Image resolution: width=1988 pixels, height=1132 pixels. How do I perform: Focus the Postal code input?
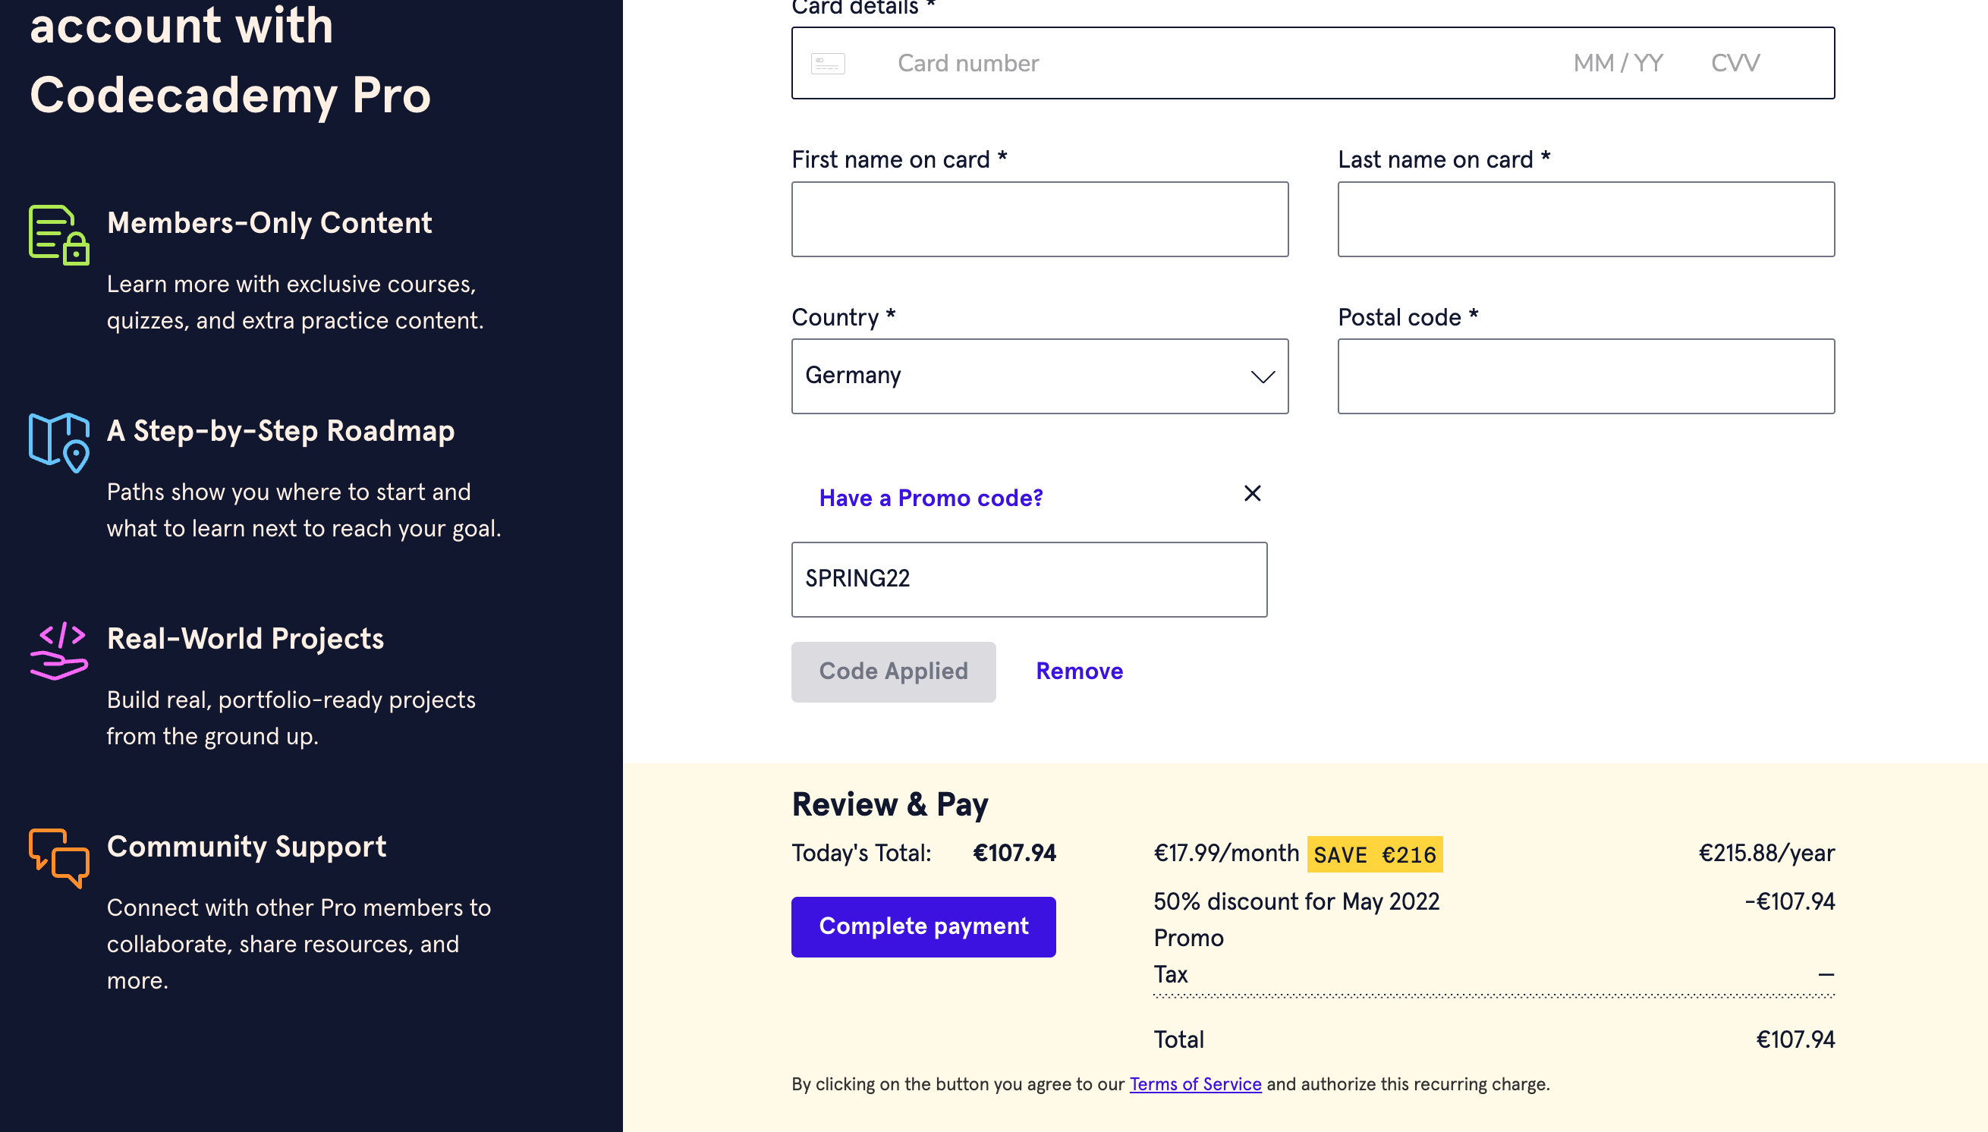coord(1585,376)
